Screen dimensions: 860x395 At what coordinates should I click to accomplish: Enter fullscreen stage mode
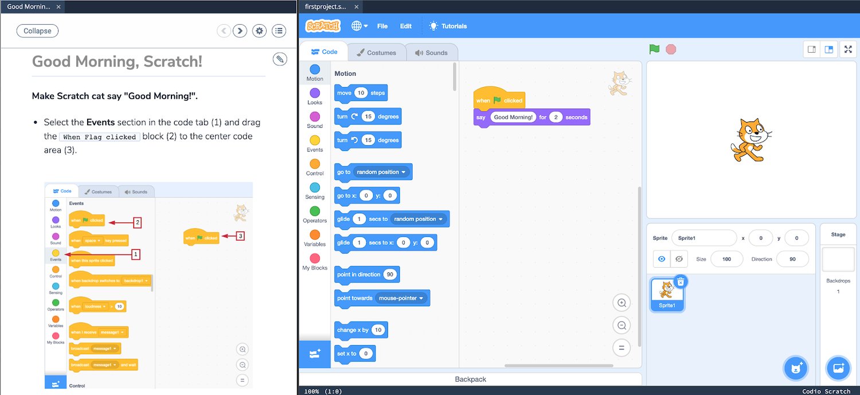848,49
